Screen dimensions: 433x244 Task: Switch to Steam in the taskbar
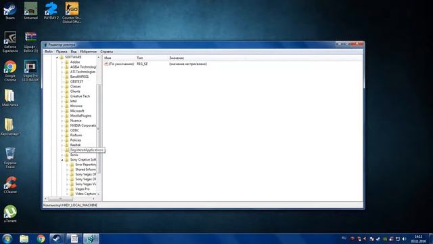(x=57, y=239)
